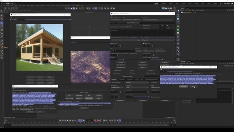The width and height of the screenshot is (234, 132).
Task: Click the New Layouts button
Action: coord(227,3)
